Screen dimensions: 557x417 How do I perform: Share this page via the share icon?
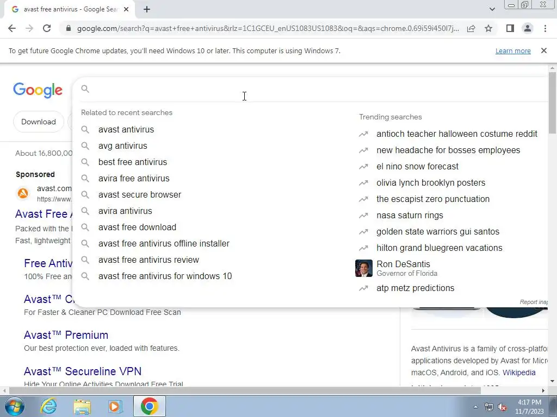click(x=471, y=28)
